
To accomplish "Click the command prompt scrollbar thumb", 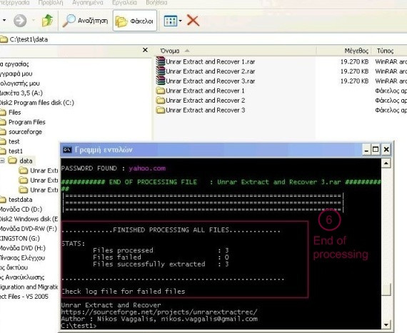I will (x=386, y=290).
